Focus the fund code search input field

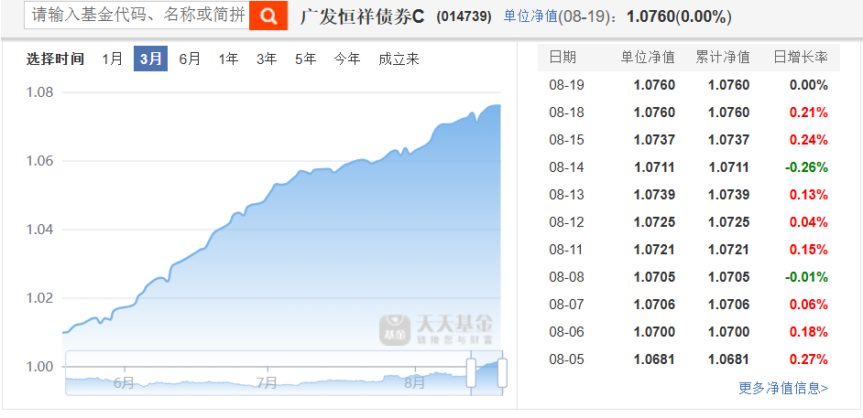137,16
